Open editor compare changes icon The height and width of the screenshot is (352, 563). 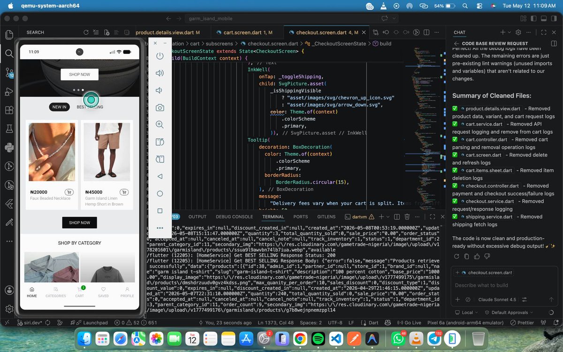(x=375, y=32)
